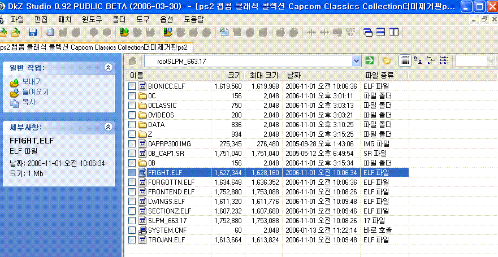Check the 0CLASSIC folder checkbox
498x257 pixels.
[132, 105]
